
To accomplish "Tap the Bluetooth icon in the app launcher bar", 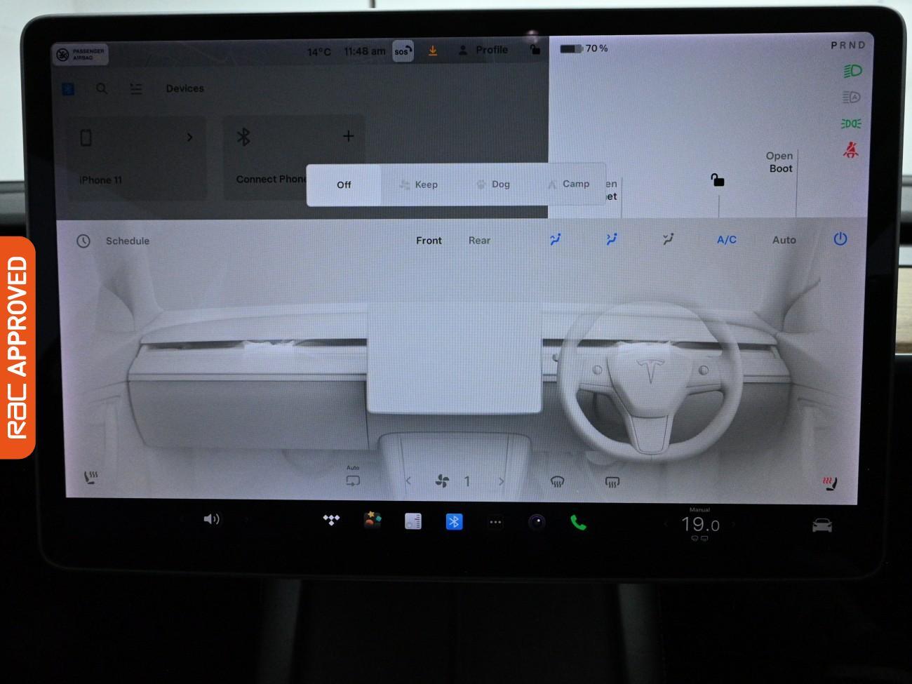I will 454,522.
